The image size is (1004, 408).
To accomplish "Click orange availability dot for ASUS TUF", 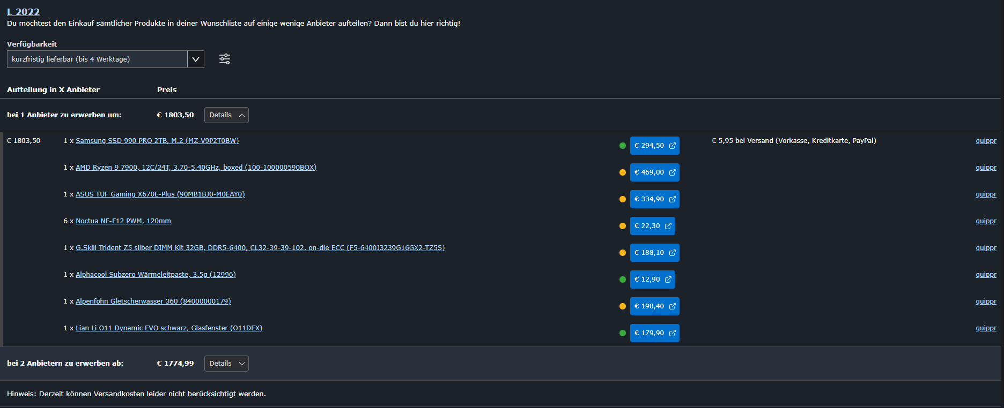I will pos(623,199).
